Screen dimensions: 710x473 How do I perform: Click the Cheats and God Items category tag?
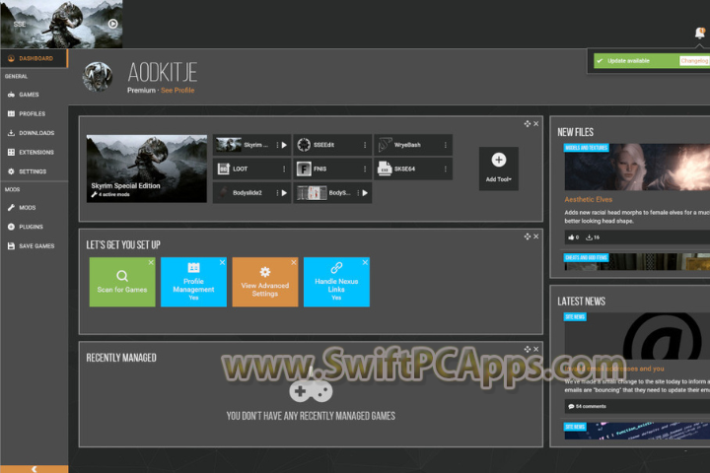point(586,257)
